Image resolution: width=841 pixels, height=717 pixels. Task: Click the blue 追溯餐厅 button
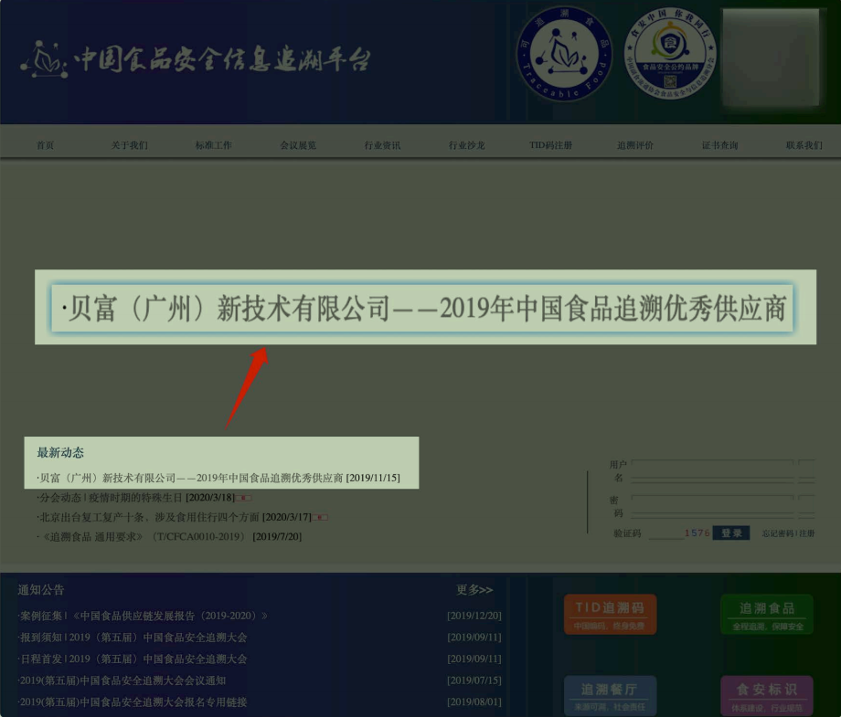(610, 696)
